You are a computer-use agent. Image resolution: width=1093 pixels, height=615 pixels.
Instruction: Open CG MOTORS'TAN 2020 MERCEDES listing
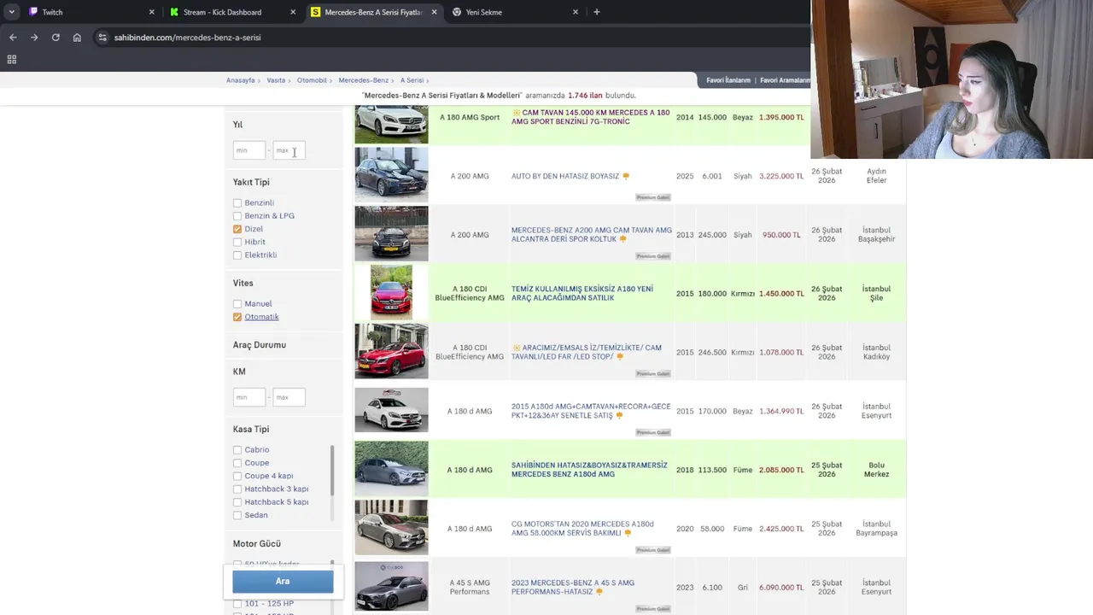tap(582, 529)
